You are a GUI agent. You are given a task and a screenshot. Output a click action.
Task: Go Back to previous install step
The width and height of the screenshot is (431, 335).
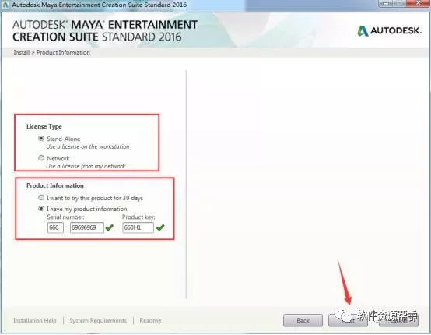click(303, 320)
